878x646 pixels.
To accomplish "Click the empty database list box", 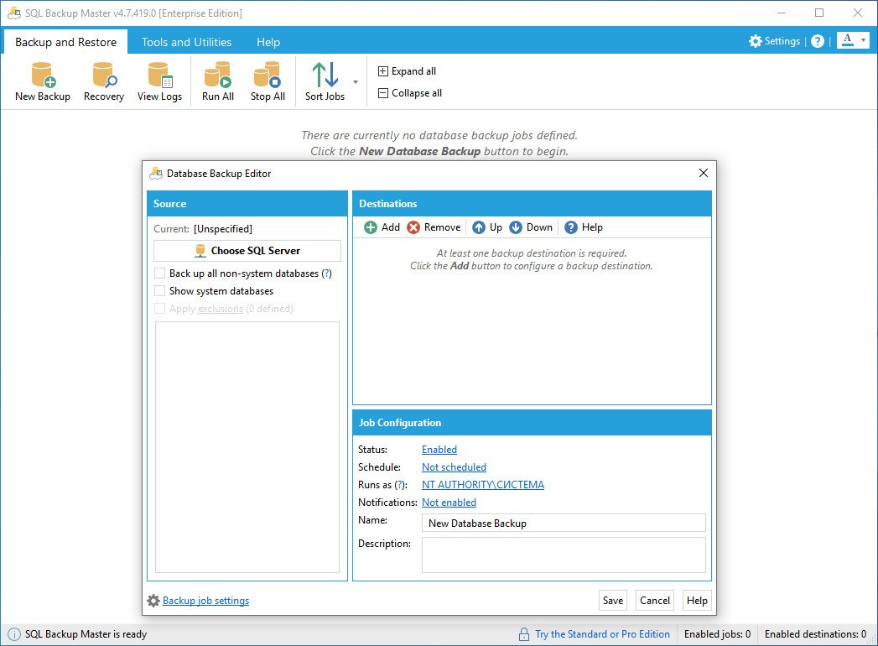I will (247, 447).
